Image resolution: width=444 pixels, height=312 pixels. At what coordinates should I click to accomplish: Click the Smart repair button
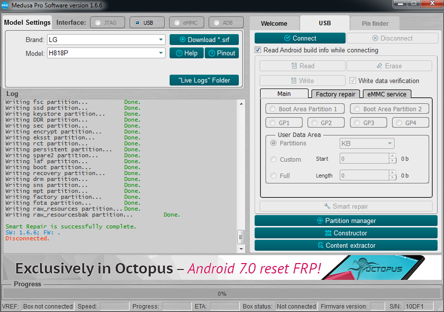pyautogui.click(x=346, y=206)
